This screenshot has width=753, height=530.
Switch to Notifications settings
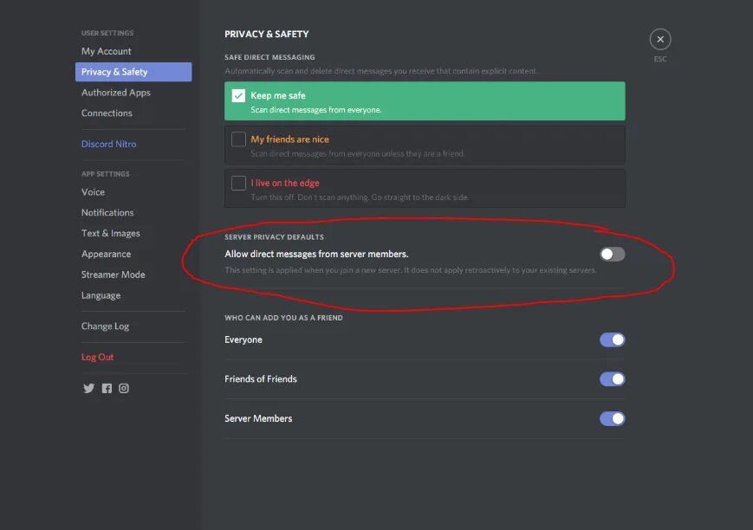(107, 213)
